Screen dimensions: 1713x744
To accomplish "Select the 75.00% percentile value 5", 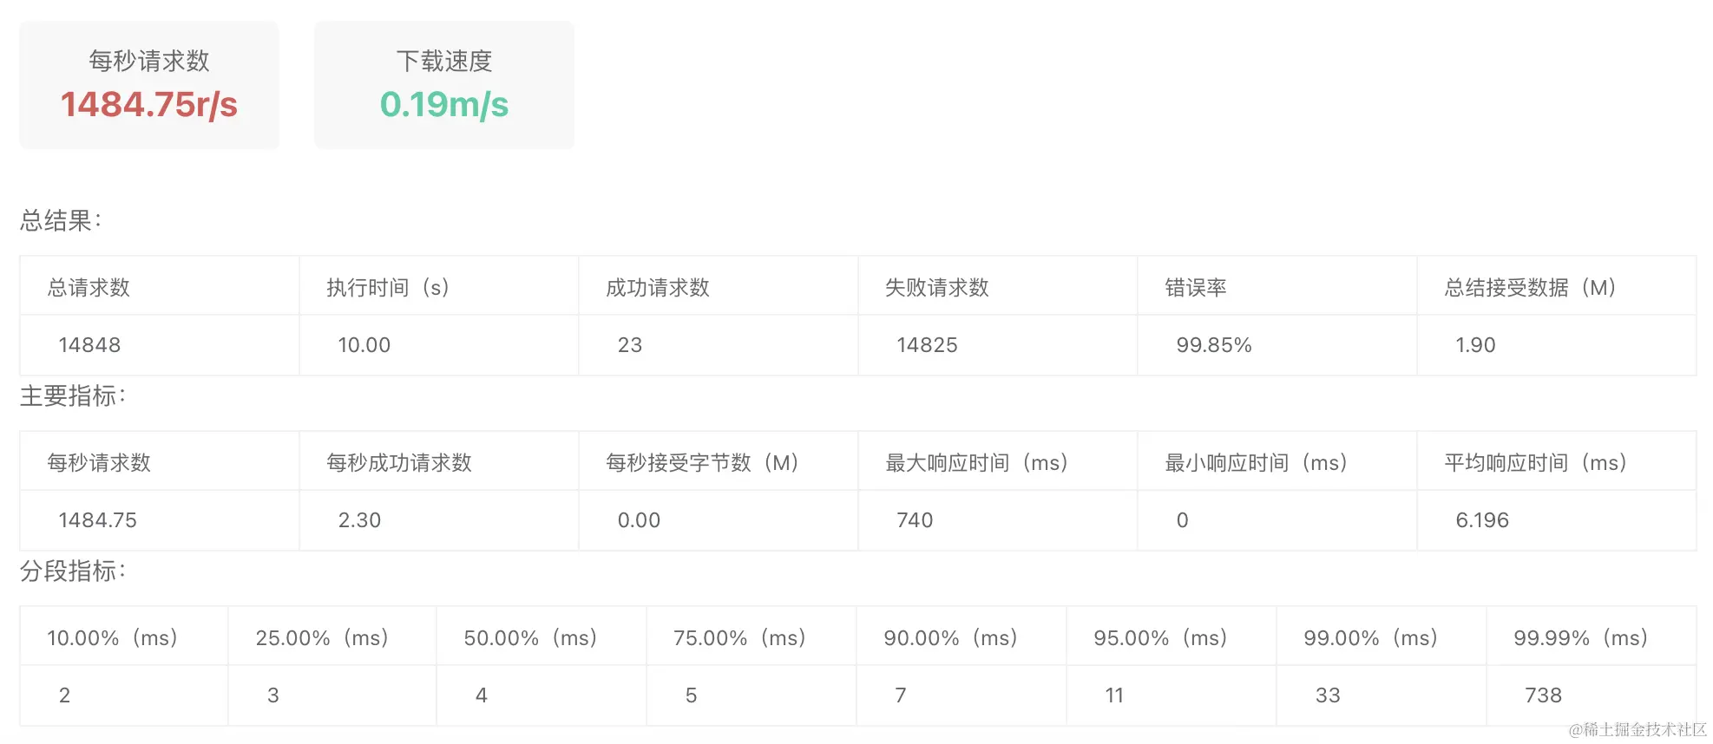I will (x=692, y=695).
